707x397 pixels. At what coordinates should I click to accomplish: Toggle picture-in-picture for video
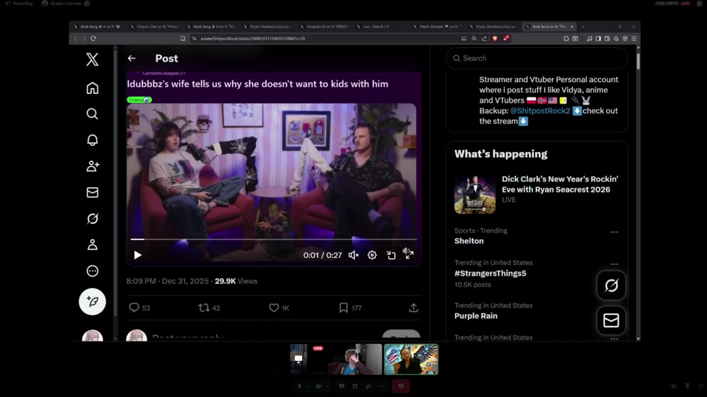(391, 255)
